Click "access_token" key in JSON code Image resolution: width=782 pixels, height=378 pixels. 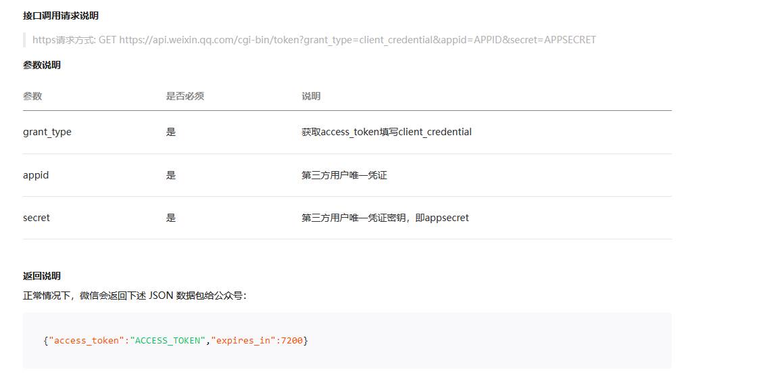[x=87, y=341]
